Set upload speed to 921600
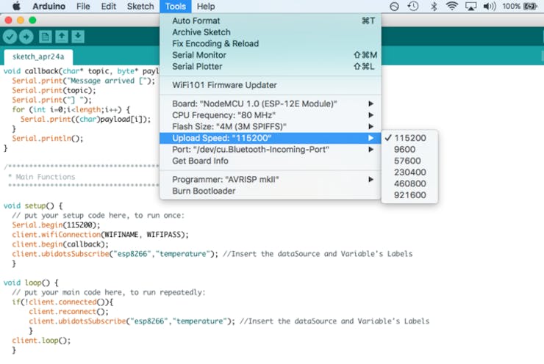Image resolution: width=544 pixels, height=364 pixels. click(409, 195)
